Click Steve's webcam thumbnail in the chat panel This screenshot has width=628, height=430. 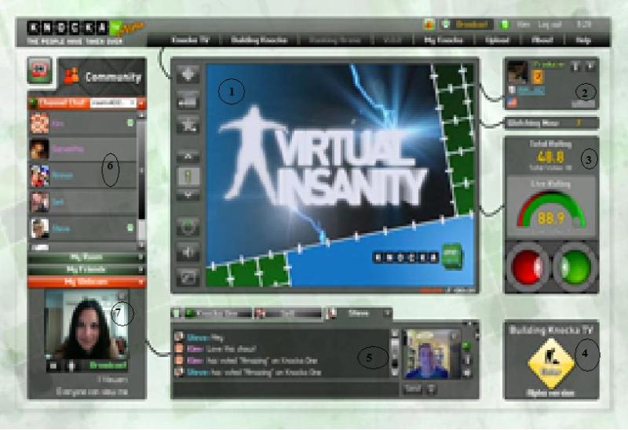coord(432,354)
